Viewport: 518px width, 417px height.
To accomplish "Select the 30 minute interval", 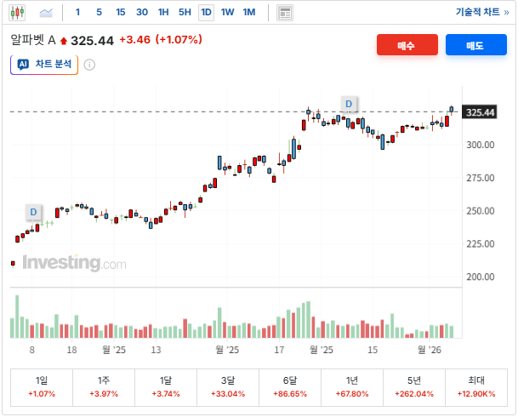I will click(142, 13).
